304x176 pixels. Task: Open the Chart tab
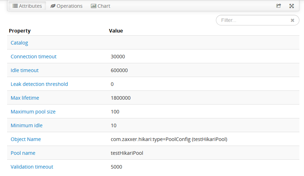tap(101, 6)
